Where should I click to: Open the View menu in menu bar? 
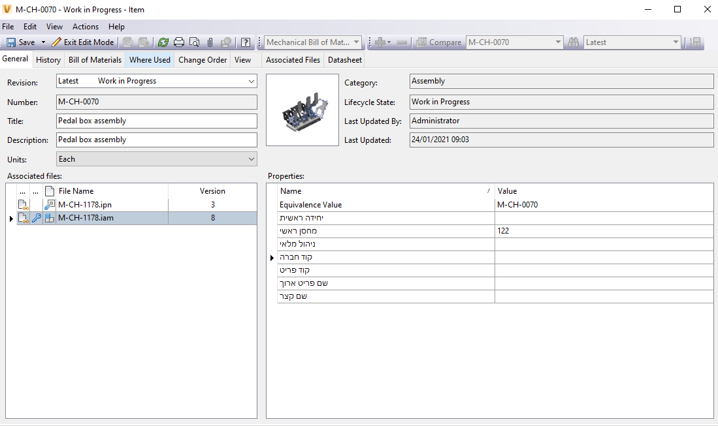(54, 27)
